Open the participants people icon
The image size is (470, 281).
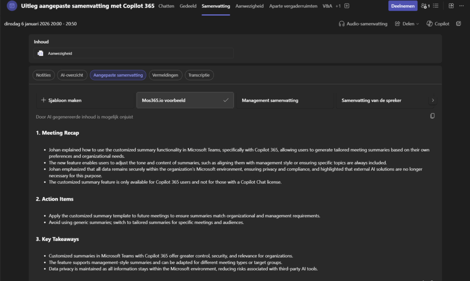(425, 6)
